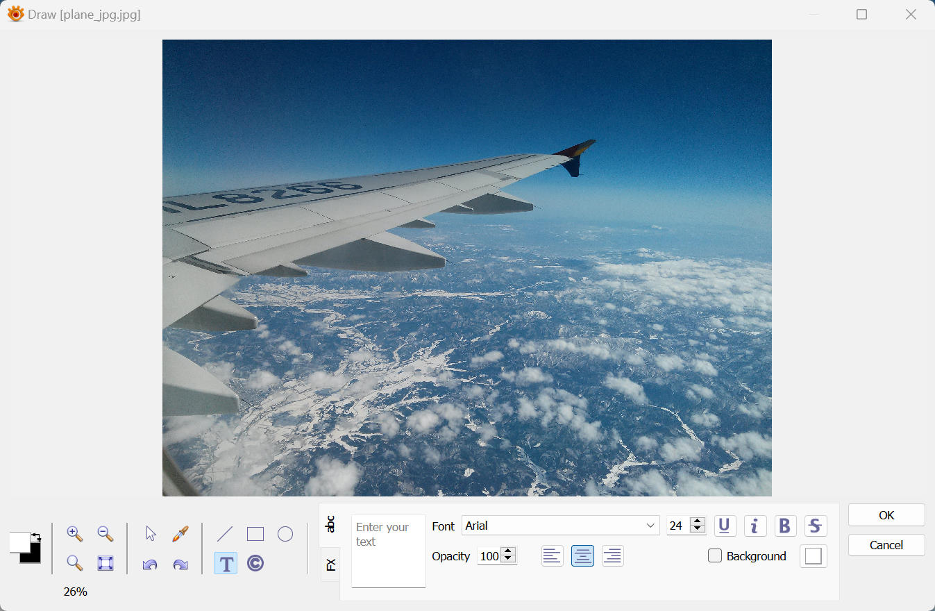Image resolution: width=935 pixels, height=611 pixels.
Task: Toggle underline text formatting
Action: click(725, 526)
